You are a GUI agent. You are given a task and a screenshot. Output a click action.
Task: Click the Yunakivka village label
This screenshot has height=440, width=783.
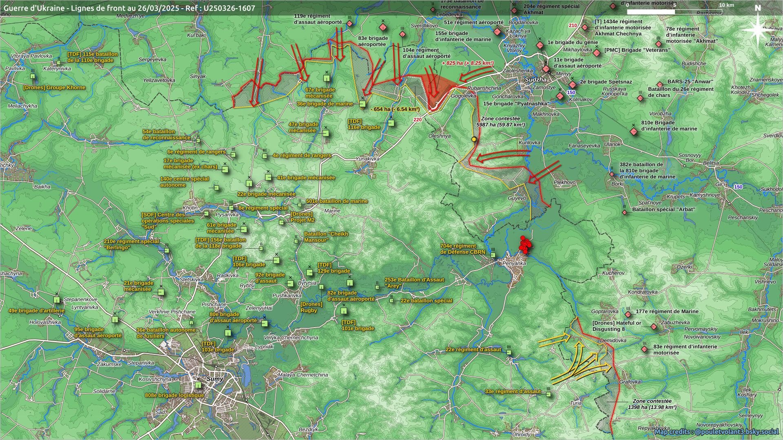click(367, 159)
